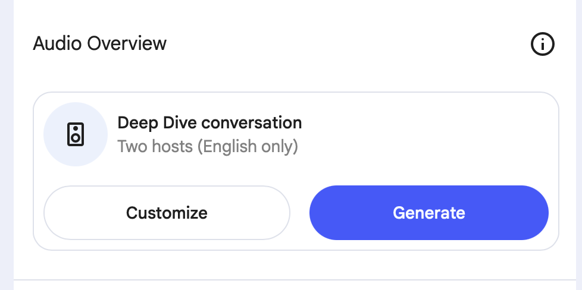Click the word Overview in the section heading

127,43
